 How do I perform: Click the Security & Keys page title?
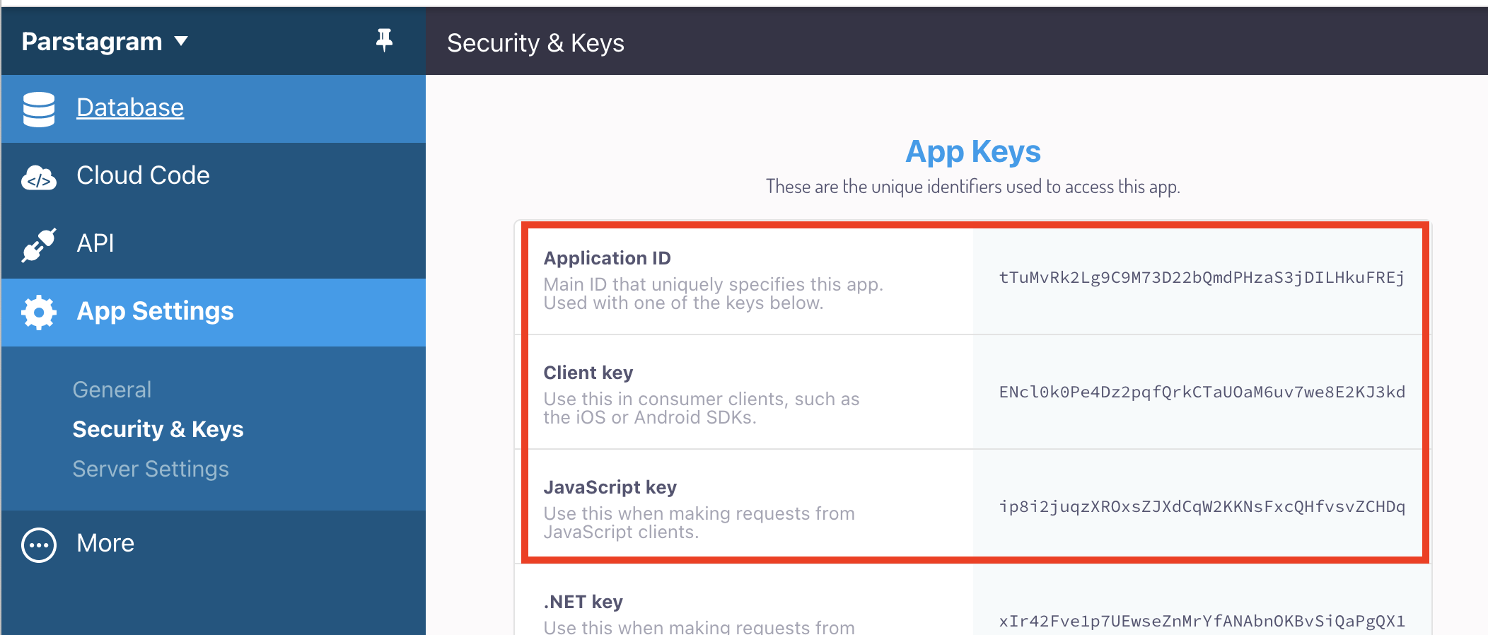click(535, 43)
